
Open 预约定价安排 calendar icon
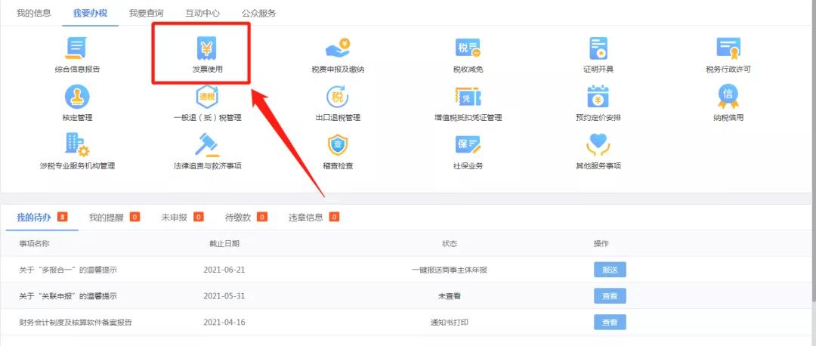point(598,97)
